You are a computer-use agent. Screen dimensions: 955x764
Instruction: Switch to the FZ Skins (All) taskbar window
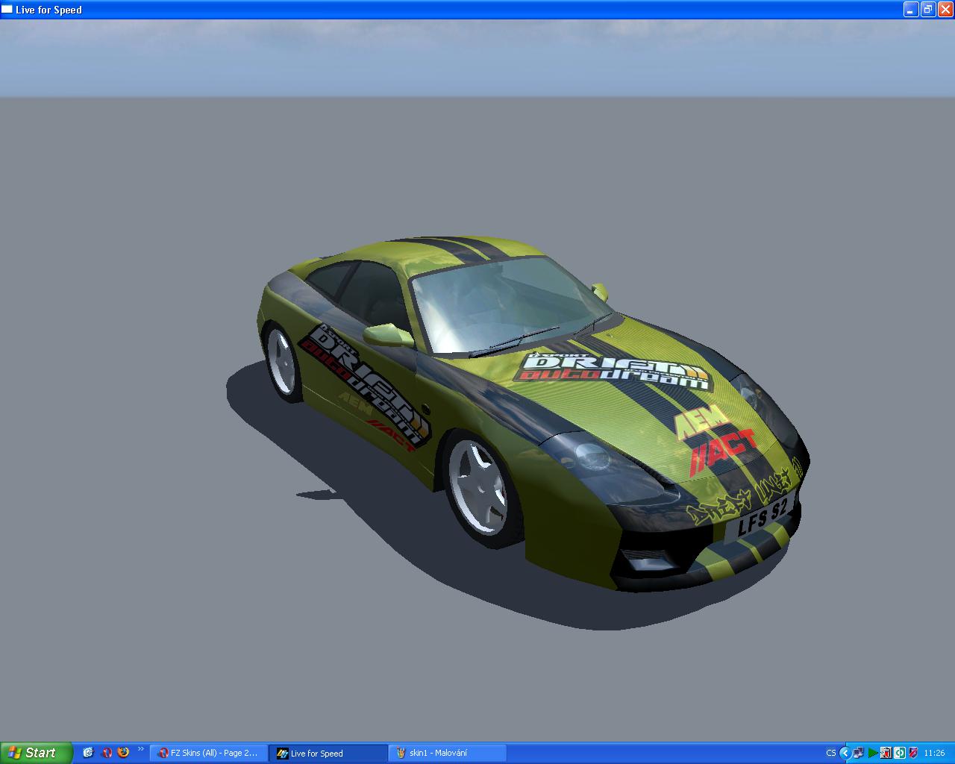tap(209, 754)
